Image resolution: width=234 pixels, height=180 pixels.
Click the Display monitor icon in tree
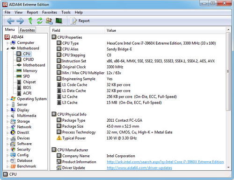pos(13,110)
